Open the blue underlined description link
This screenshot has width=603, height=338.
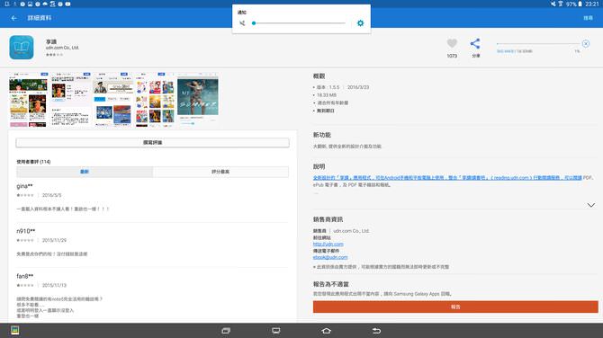447,178
